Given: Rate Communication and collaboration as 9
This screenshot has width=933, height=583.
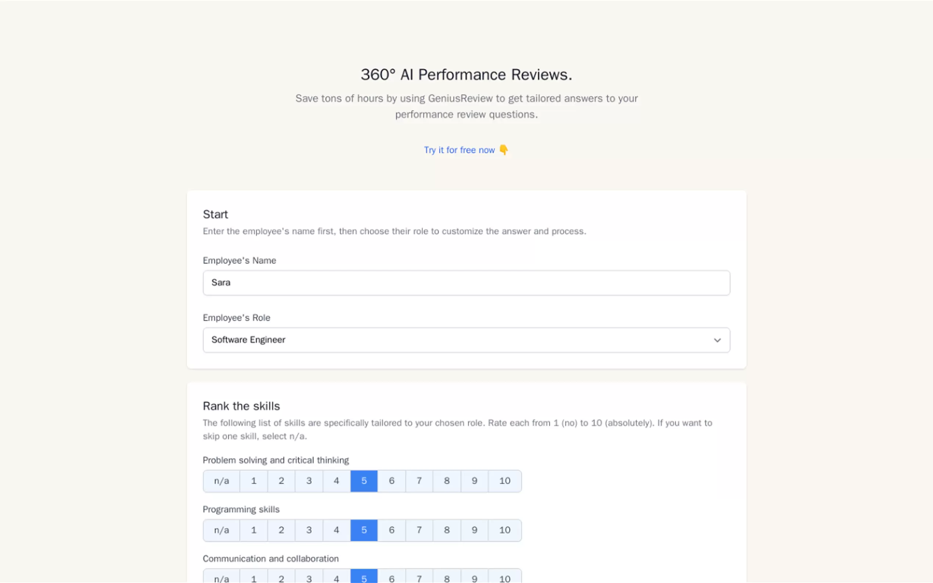Looking at the screenshot, I should point(475,577).
